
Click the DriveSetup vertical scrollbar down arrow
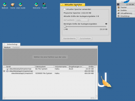click(96, 96)
